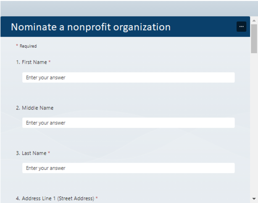Click the red asterisk before "Required"
The width and height of the screenshot is (258, 203).
click(x=17, y=46)
